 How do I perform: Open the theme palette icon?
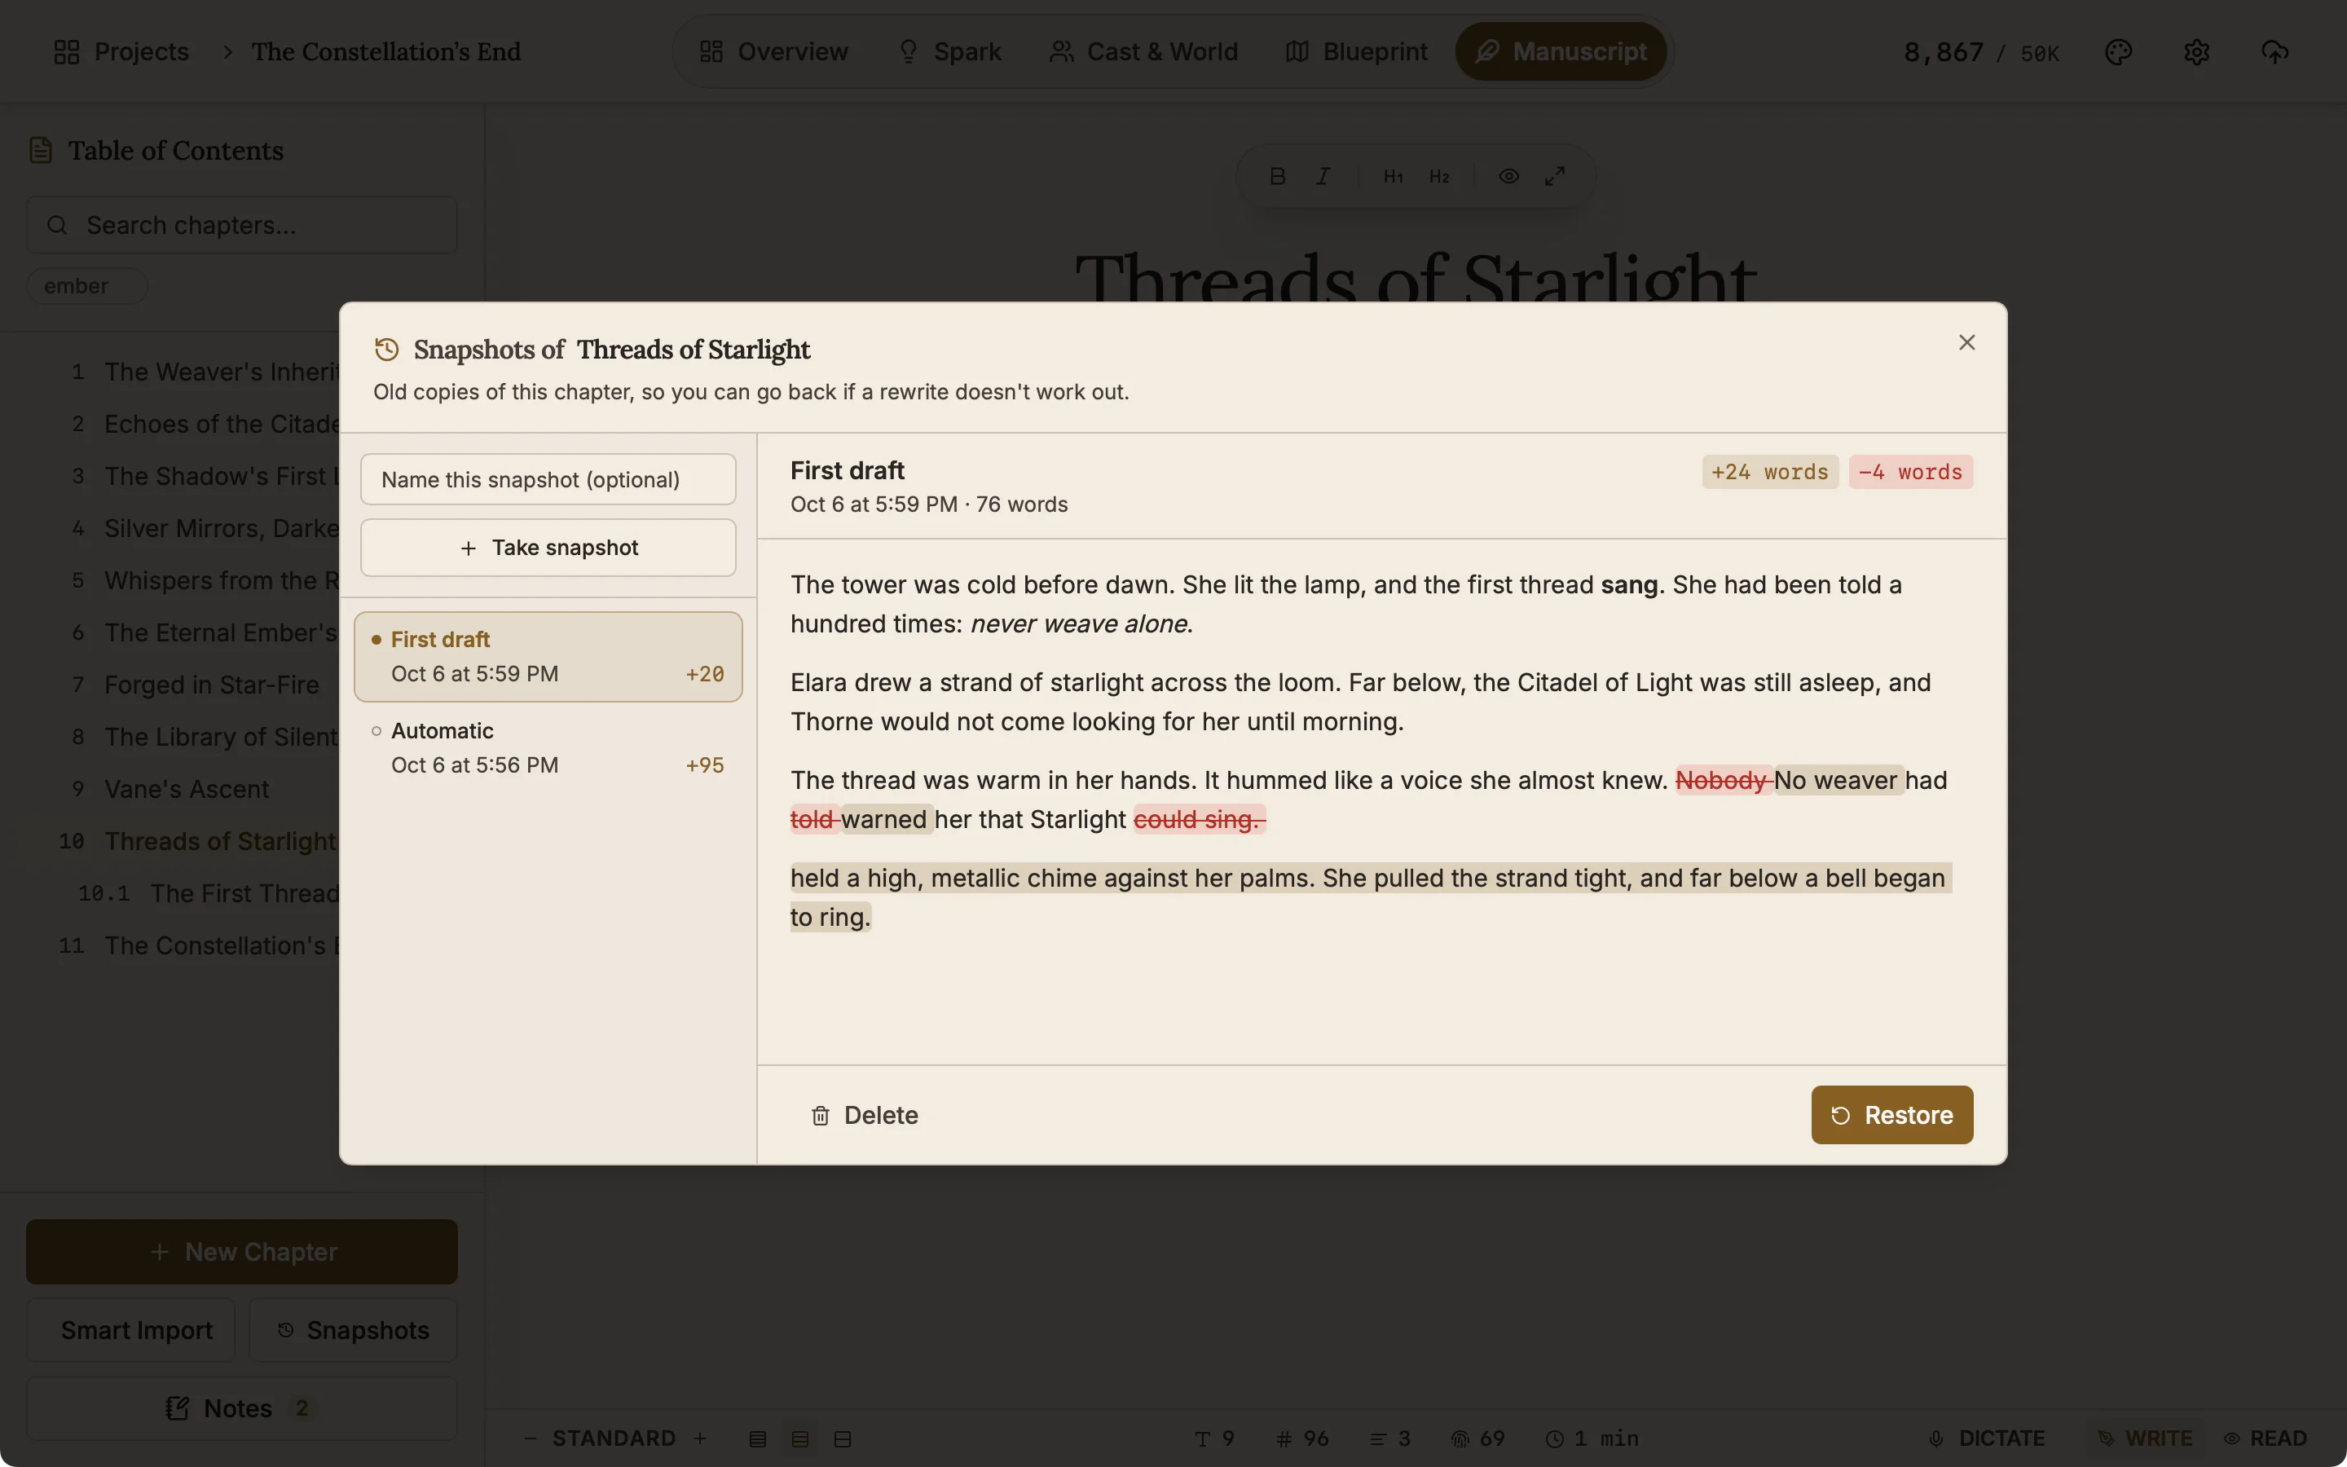pos(2118,51)
